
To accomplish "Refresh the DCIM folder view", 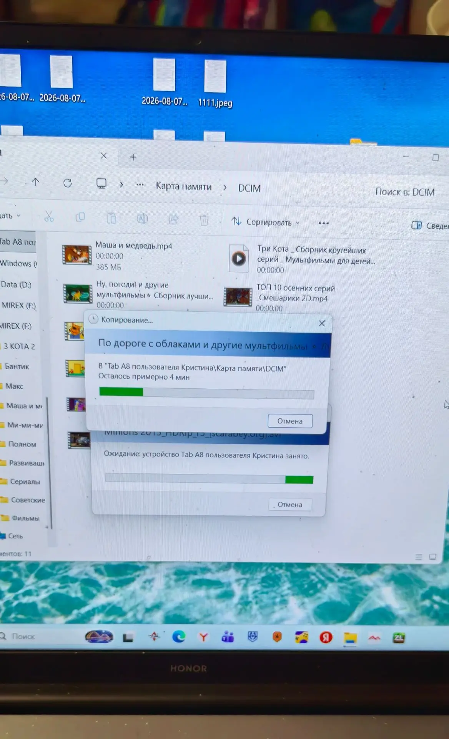I will [68, 183].
